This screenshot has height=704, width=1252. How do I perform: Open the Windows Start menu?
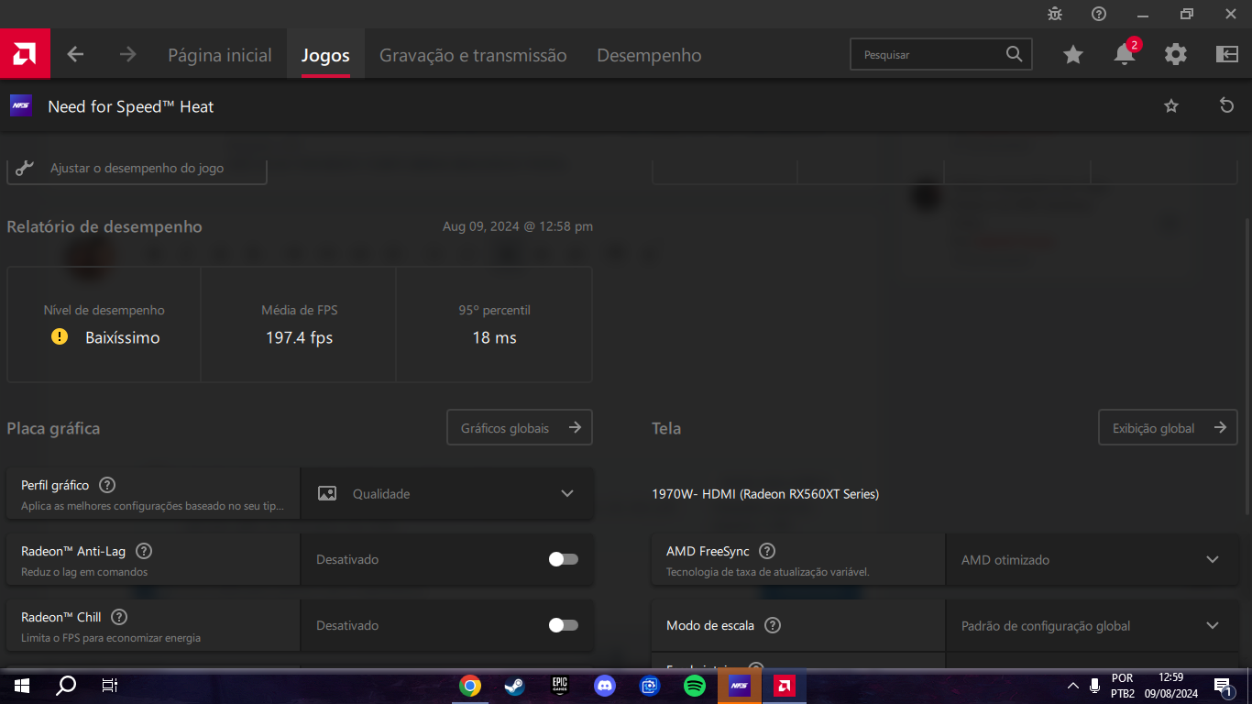coord(22,686)
